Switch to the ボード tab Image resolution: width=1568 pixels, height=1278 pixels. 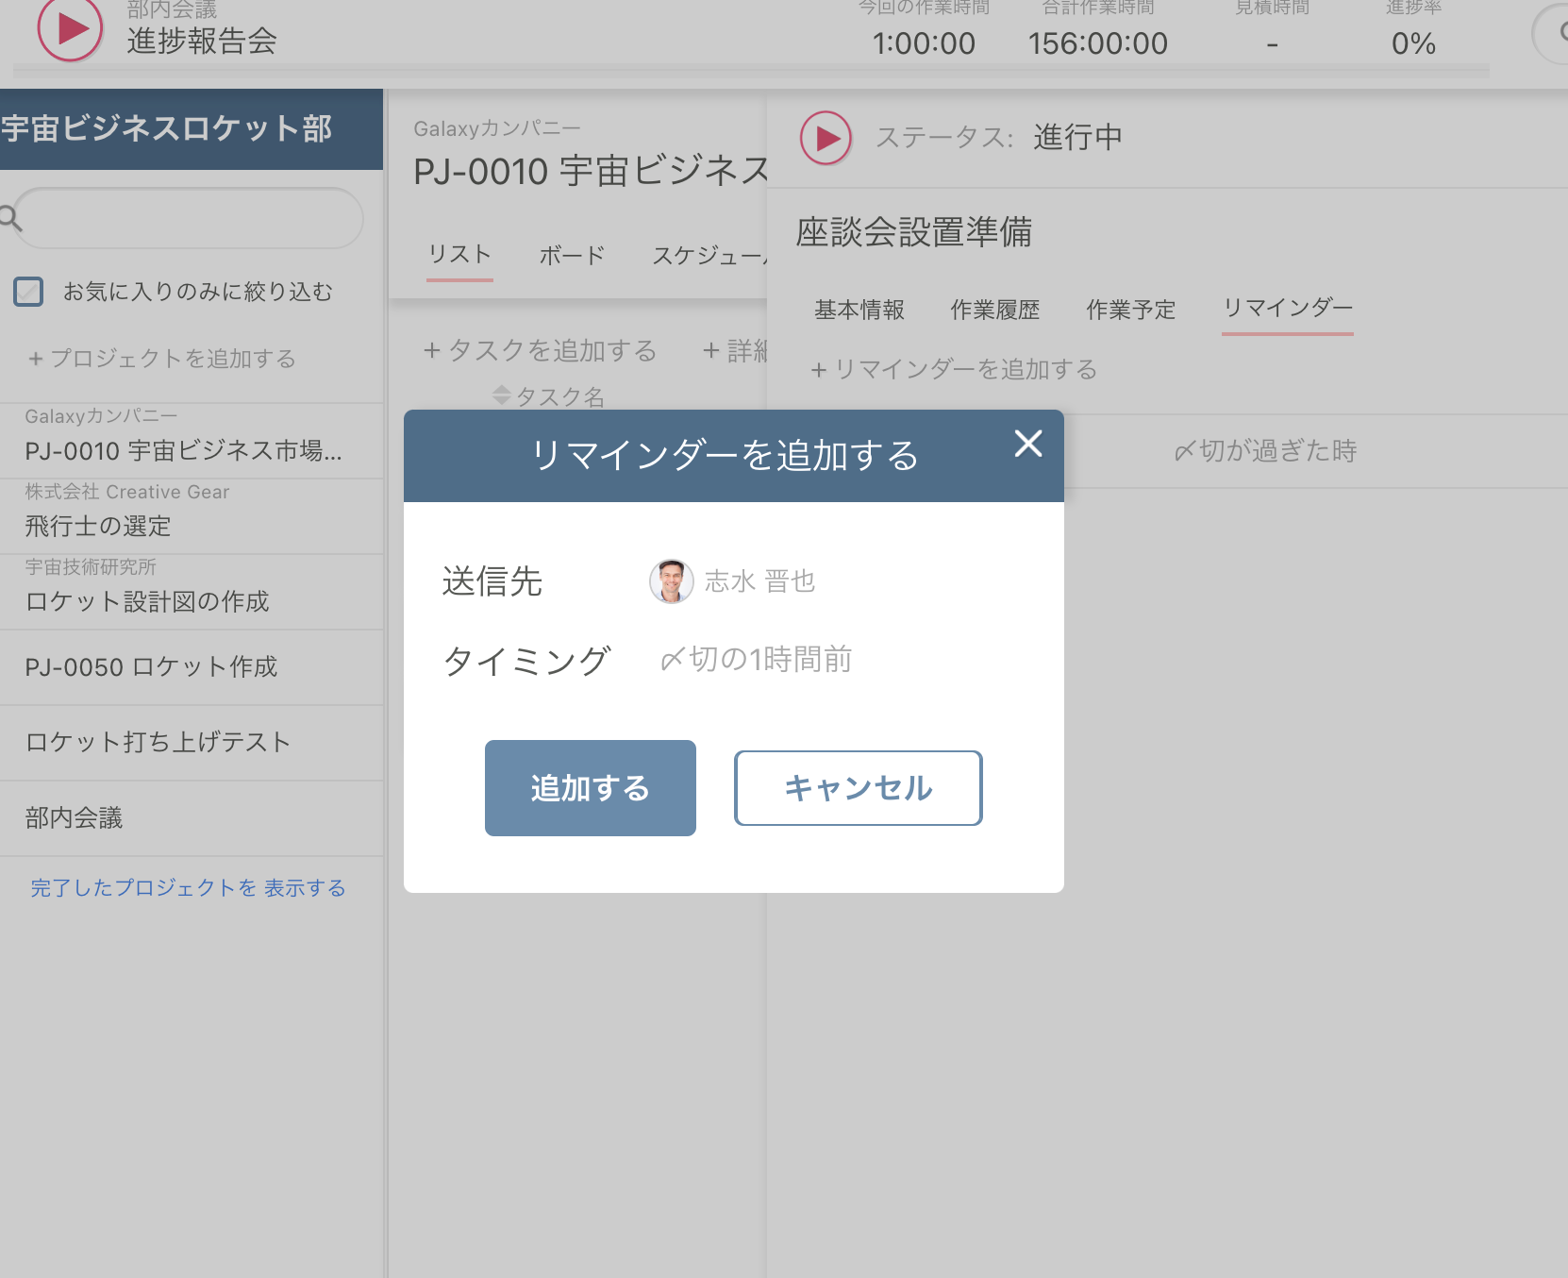[571, 253]
